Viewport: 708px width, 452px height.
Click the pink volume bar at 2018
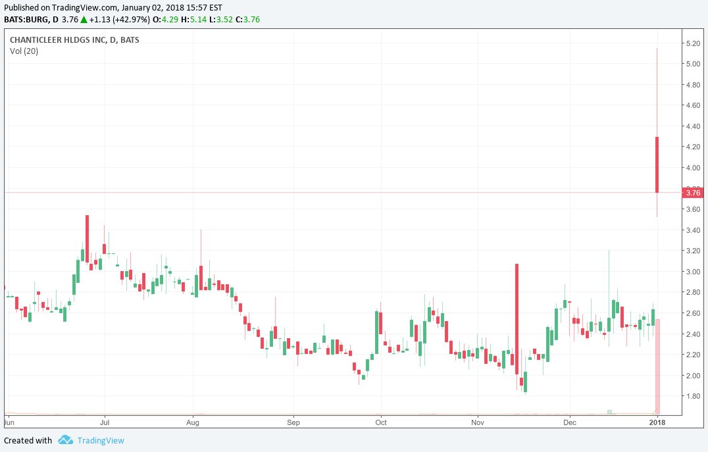(658, 366)
